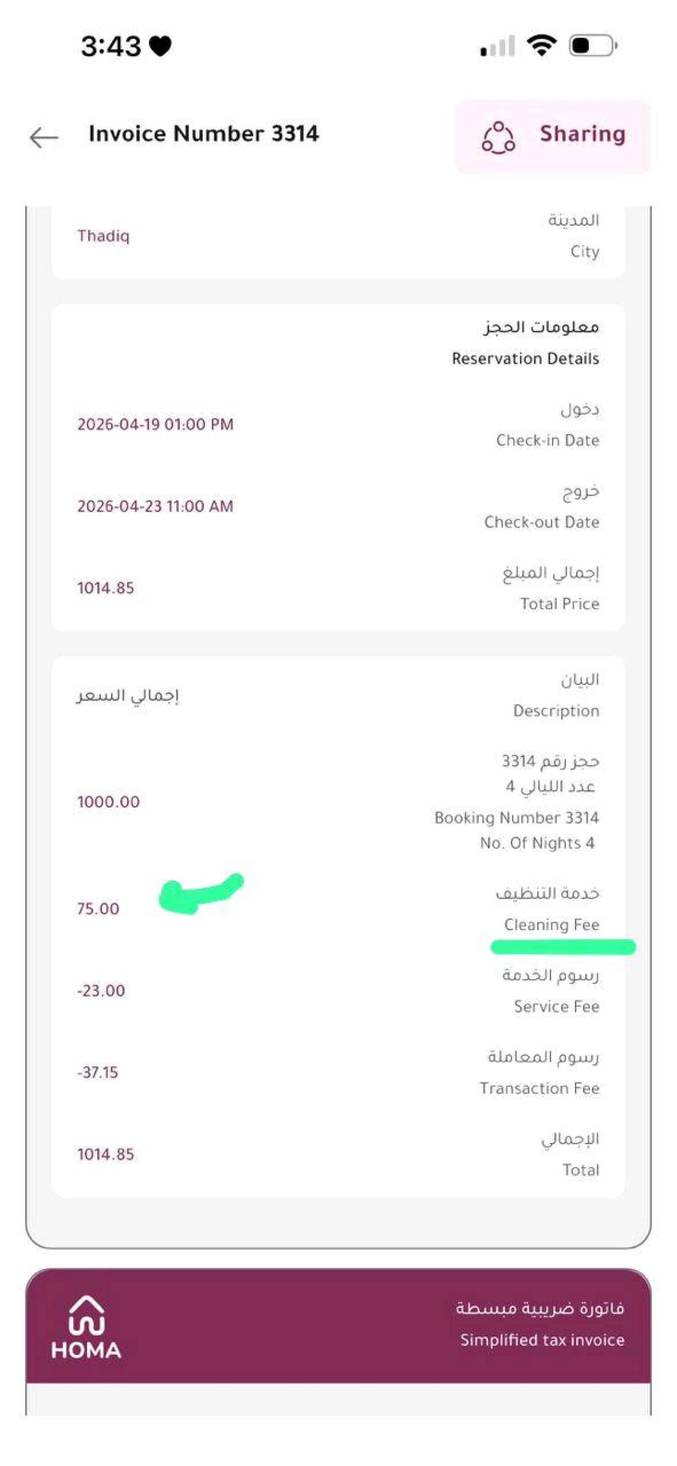Tap the 75.00 cleaning fee amount
Viewport: 677px width, 1466px height.
coord(98,909)
